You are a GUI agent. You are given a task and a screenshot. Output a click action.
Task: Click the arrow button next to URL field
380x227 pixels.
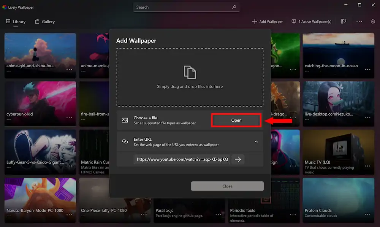[238, 159]
